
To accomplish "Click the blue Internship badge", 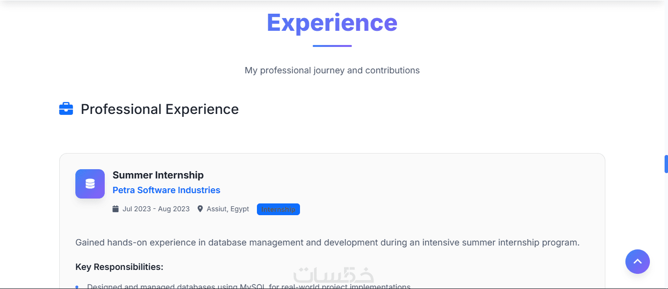I will click(278, 209).
